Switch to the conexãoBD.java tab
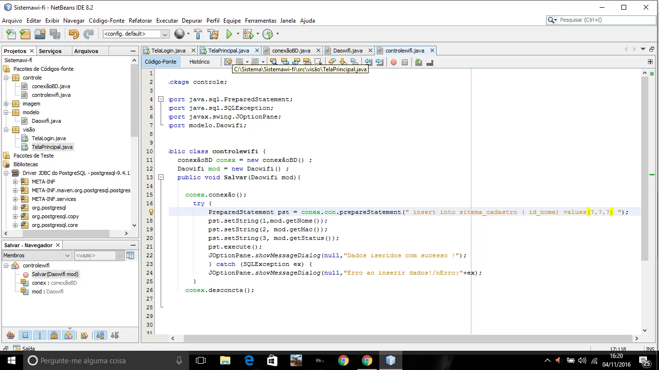This screenshot has width=659, height=370. coord(291,51)
